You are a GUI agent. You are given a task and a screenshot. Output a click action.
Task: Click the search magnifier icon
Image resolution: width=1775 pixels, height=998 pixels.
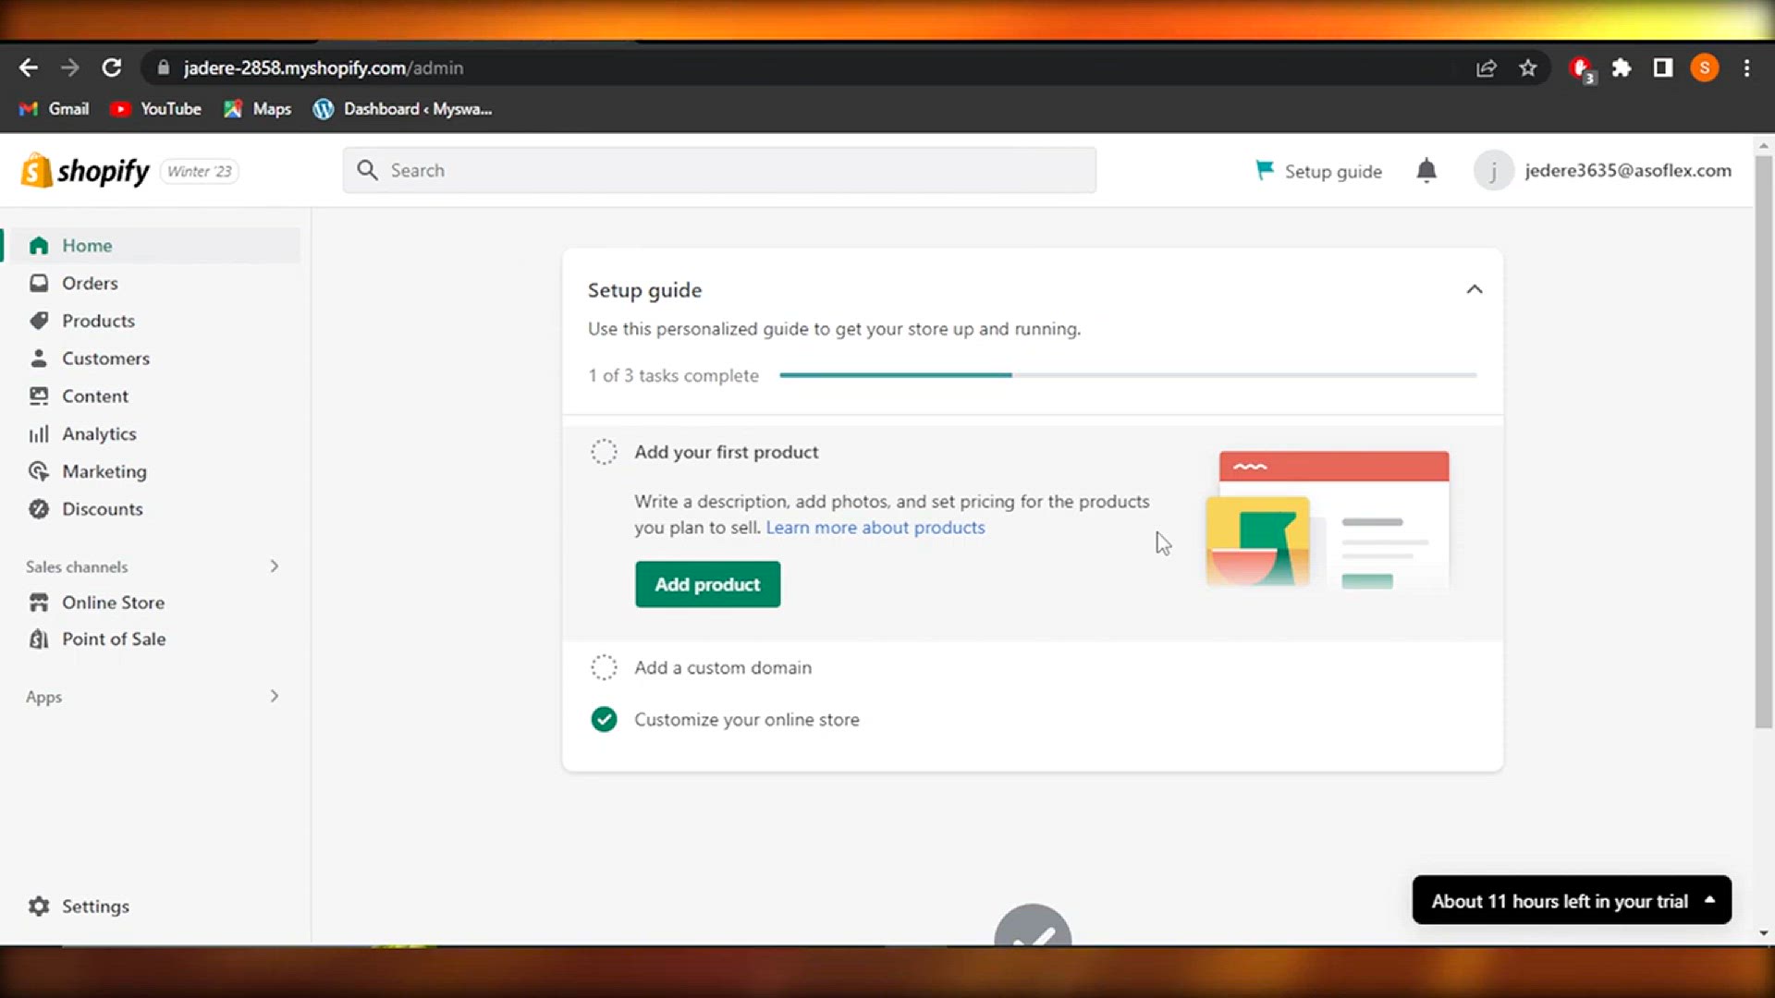(x=367, y=170)
